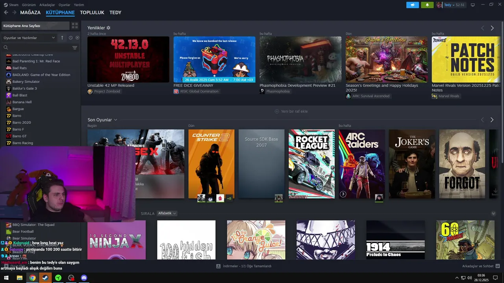This screenshot has width=504, height=283.
Task: Click Project Zomboid icon under news
Action: pyautogui.click(x=90, y=92)
